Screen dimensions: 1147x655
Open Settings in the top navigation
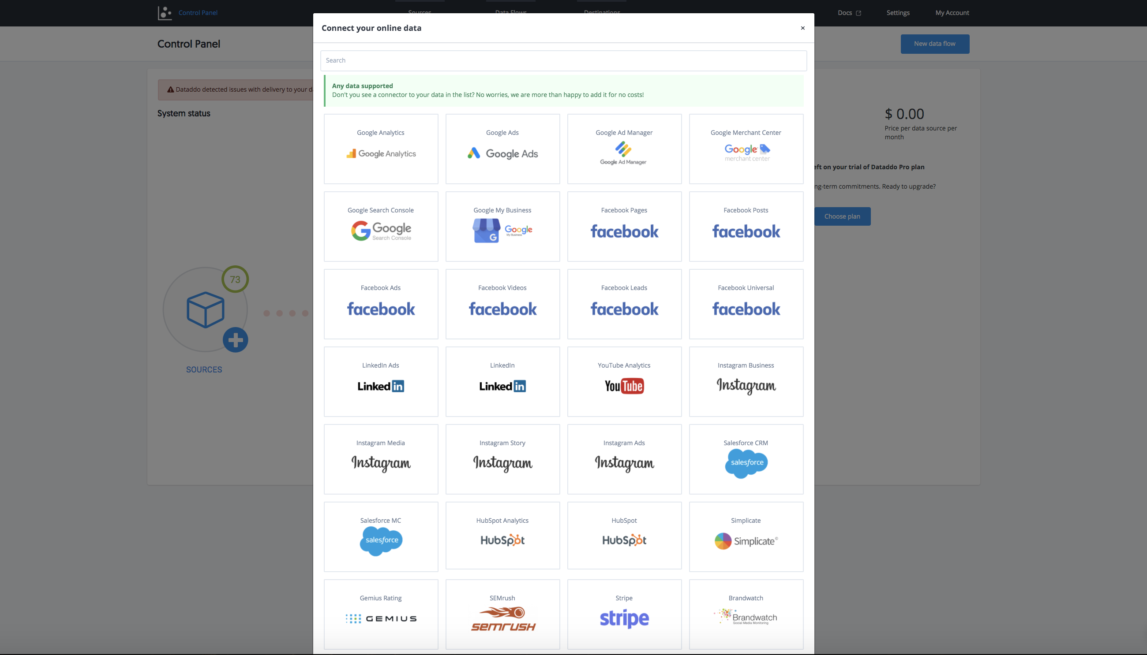click(898, 13)
